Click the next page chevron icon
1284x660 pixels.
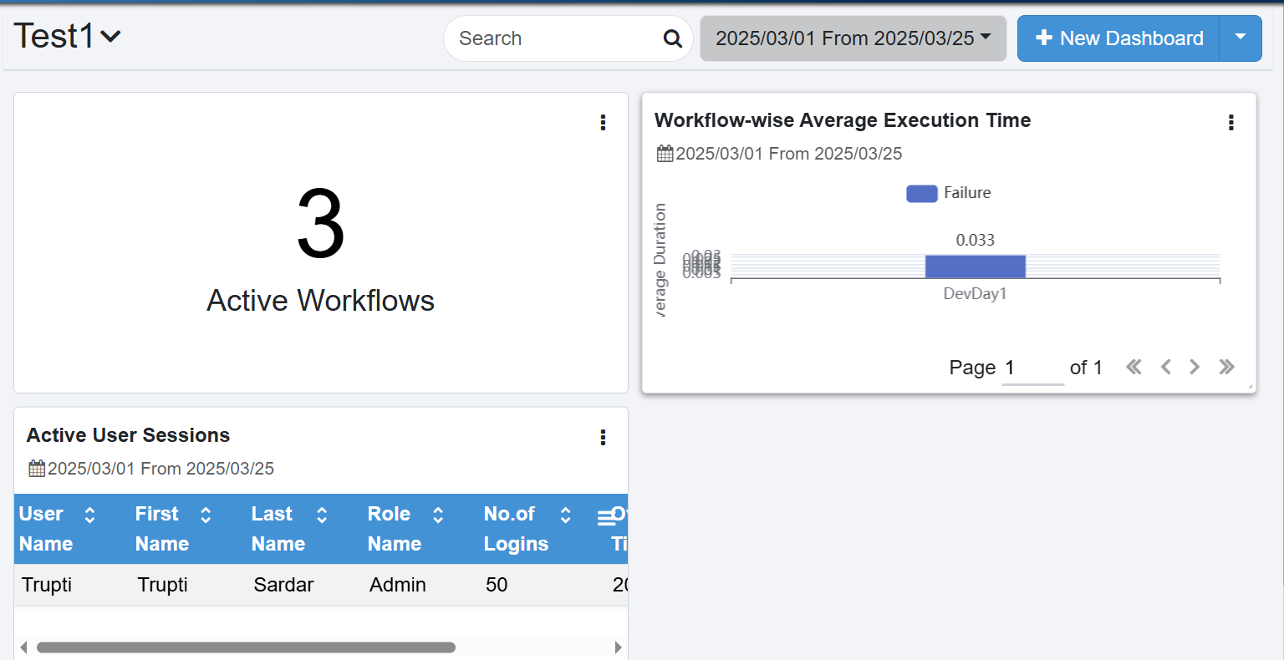[1195, 367]
